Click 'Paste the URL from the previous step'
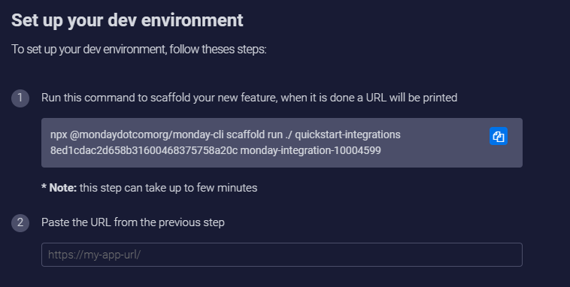Image resolution: width=570 pixels, height=287 pixels. pos(132,222)
